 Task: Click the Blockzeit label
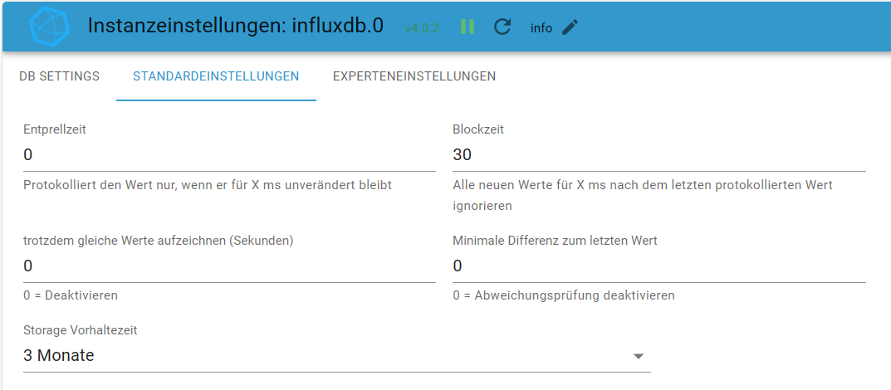point(478,129)
